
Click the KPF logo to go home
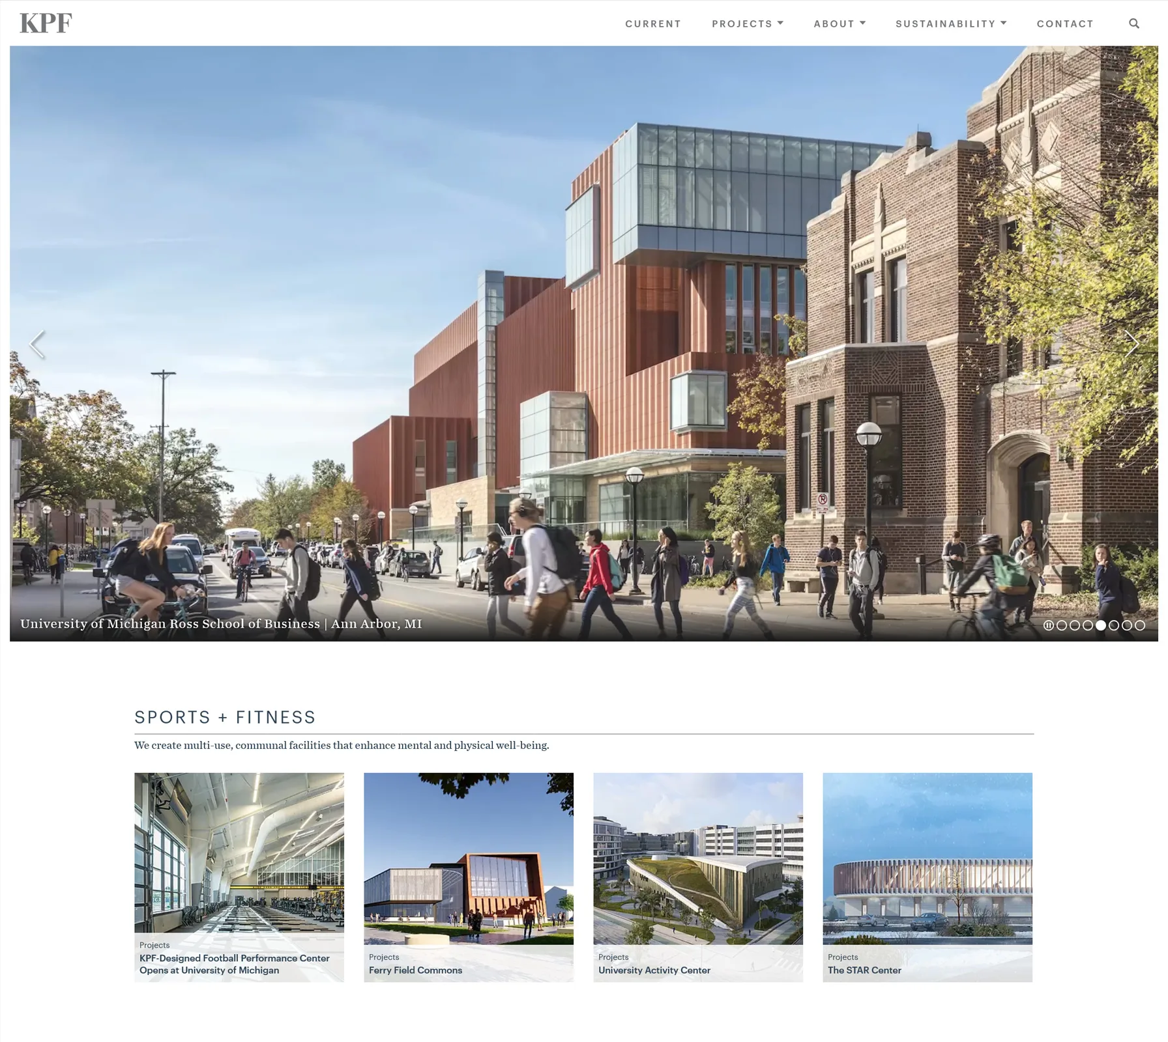[x=46, y=23]
